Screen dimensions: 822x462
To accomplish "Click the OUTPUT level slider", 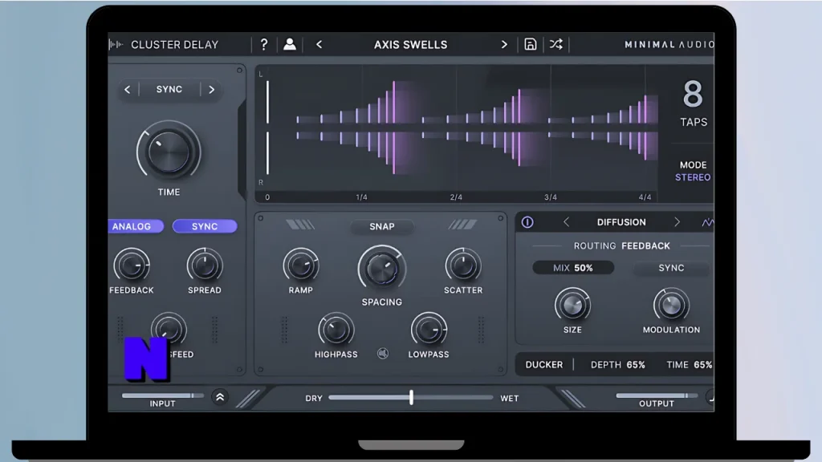I will coord(657,395).
